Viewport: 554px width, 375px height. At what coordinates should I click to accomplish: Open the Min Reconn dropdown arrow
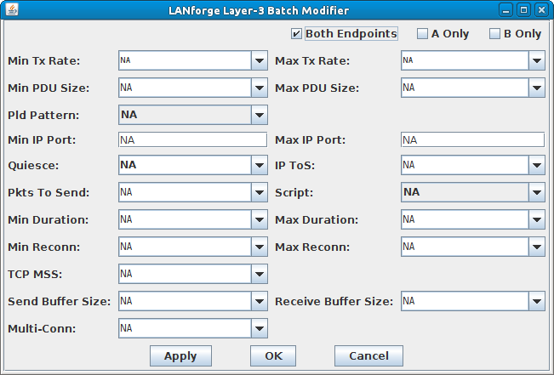pyautogui.click(x=260, y=247)
